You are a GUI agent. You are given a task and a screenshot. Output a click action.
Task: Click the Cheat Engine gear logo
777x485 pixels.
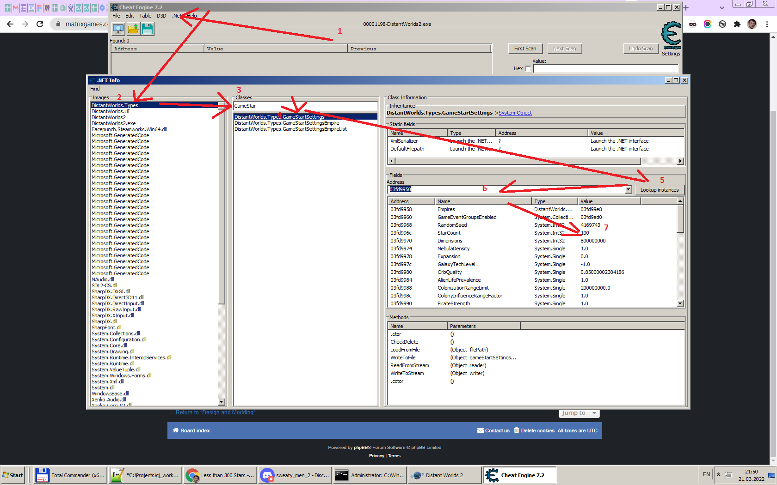(671, 35)
